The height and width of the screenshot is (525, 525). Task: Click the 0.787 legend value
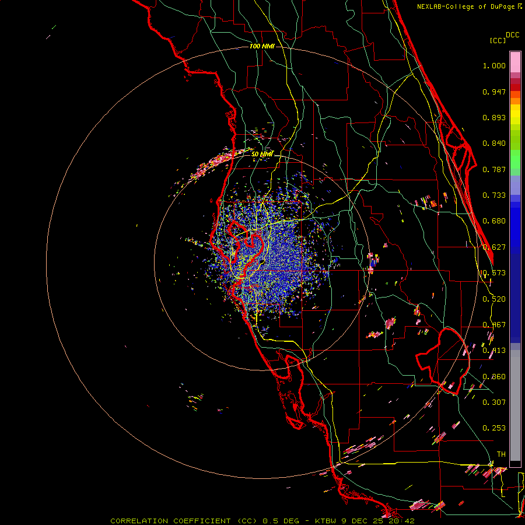(x=494, y=169)
